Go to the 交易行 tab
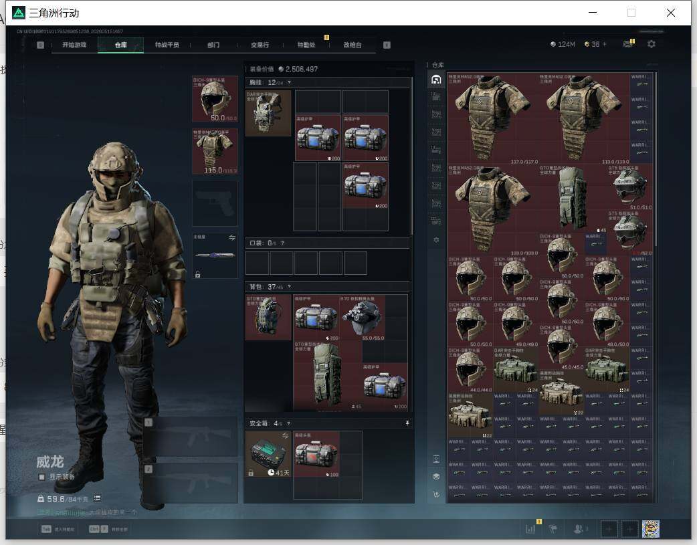Screen dimensions: 697x545 (260, 45)
